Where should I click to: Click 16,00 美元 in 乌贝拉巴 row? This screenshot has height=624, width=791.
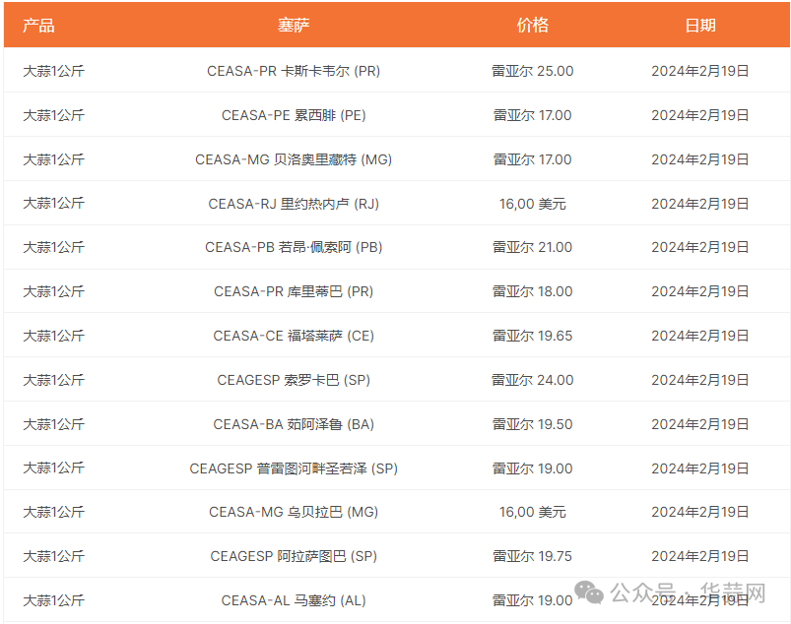coord(532,512)
